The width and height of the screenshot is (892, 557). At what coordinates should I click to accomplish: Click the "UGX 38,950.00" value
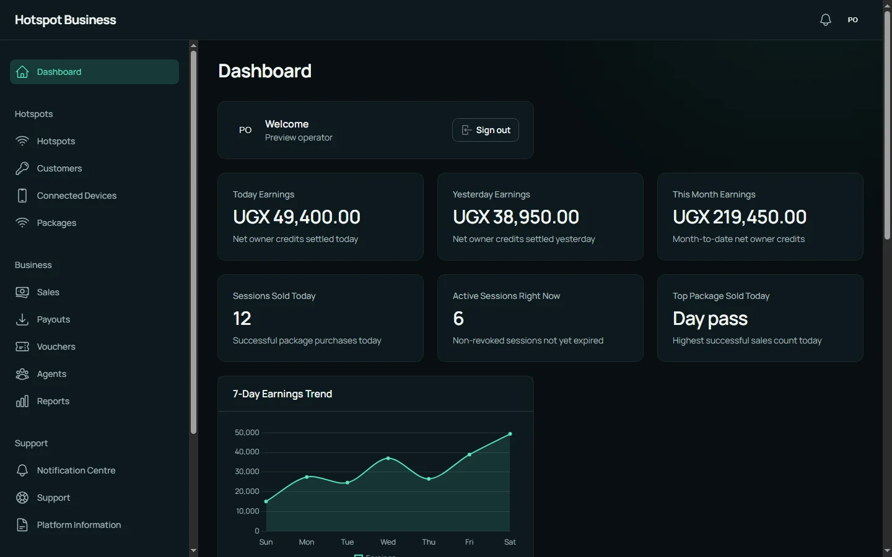[x=516, y=217]
